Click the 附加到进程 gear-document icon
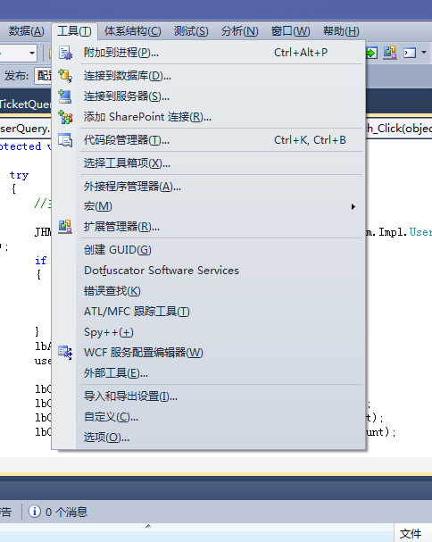The width and height of the screenshot is (432, 542). click(65, 53)
